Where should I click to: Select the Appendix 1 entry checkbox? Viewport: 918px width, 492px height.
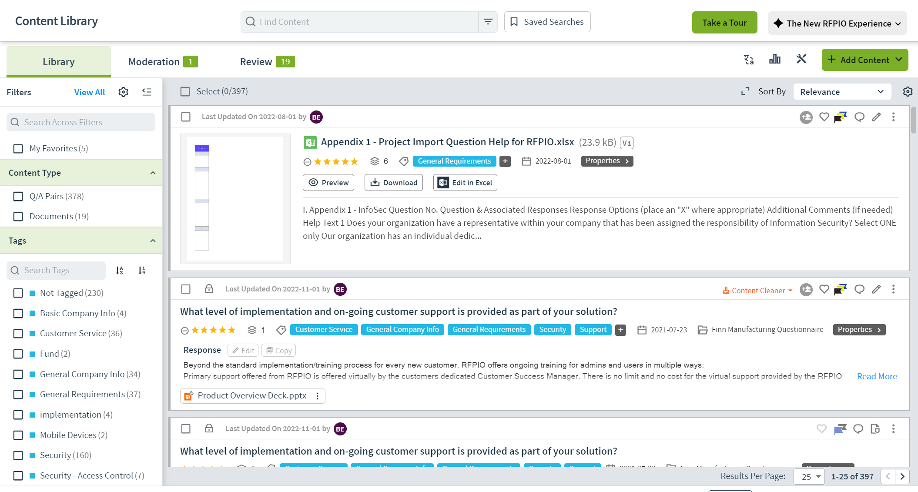point(186,117)
